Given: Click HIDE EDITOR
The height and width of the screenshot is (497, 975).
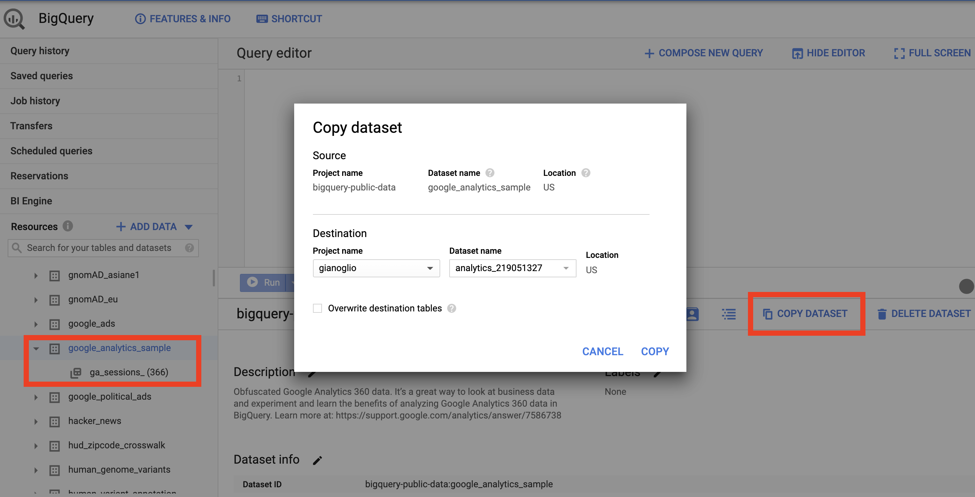Looking at the screenshot, I should [828, 53].
